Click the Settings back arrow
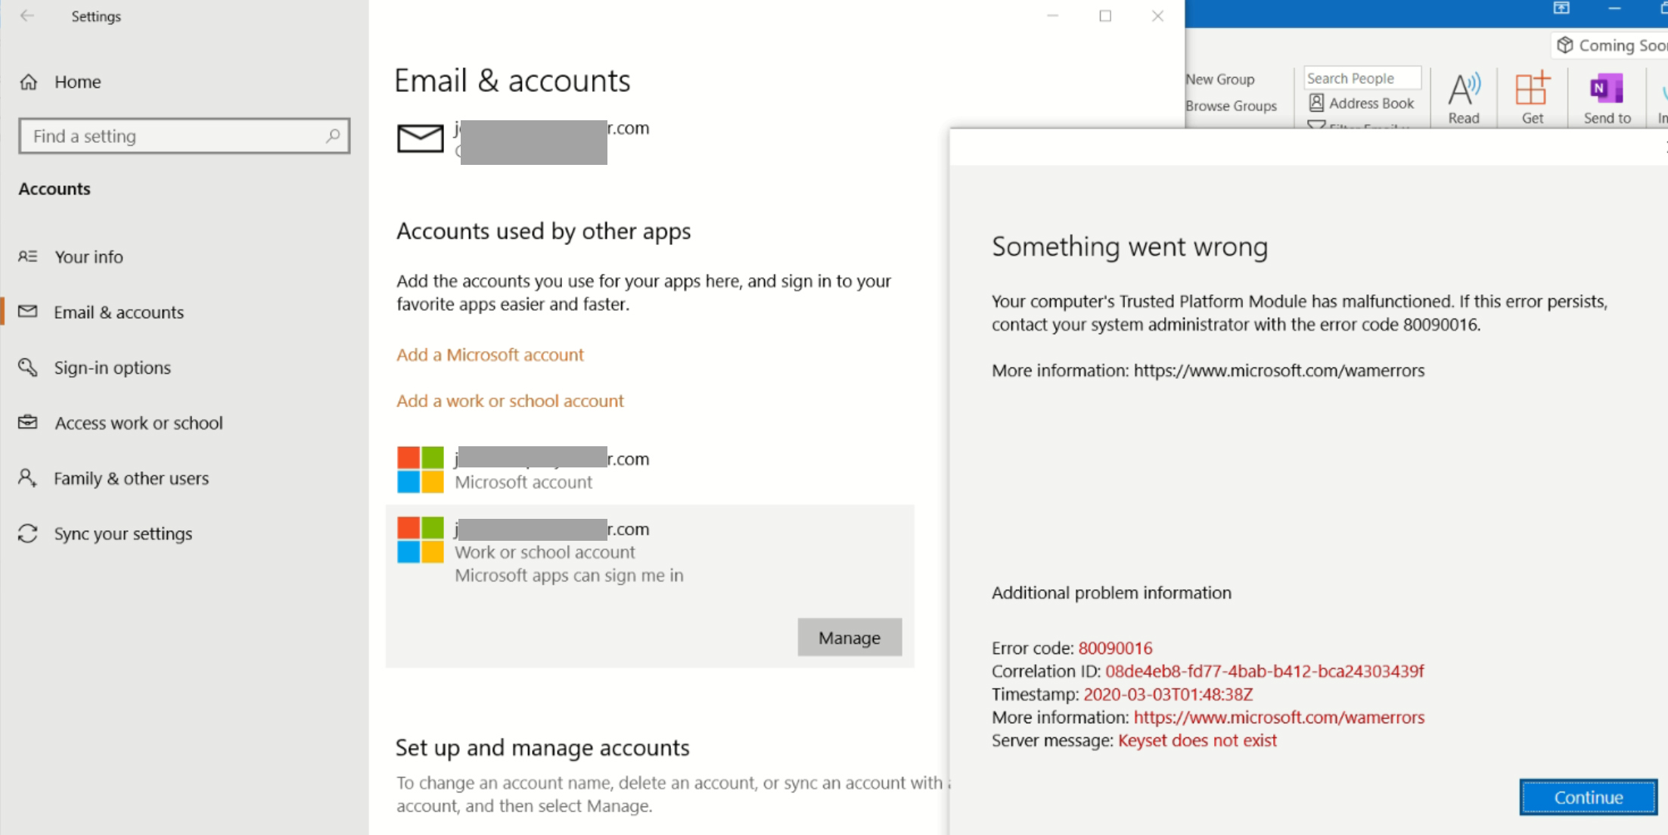 coord(27,16)
